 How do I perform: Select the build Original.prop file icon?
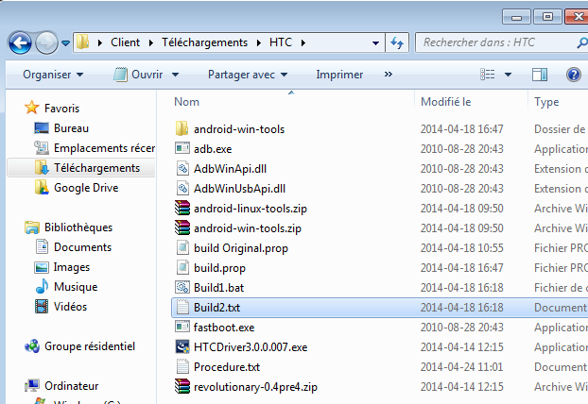[182, 247]
